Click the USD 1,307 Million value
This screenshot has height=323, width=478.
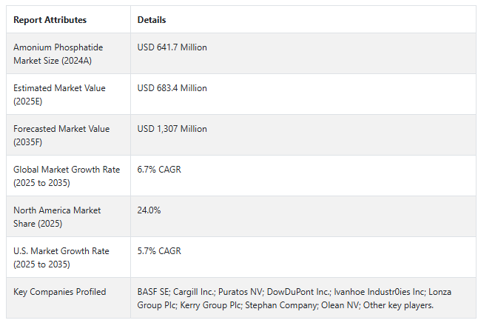[x=172, y=129]
